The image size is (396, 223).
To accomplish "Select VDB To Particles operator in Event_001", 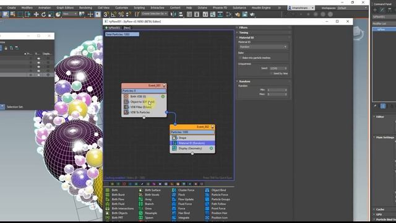I will click(144, 112).
